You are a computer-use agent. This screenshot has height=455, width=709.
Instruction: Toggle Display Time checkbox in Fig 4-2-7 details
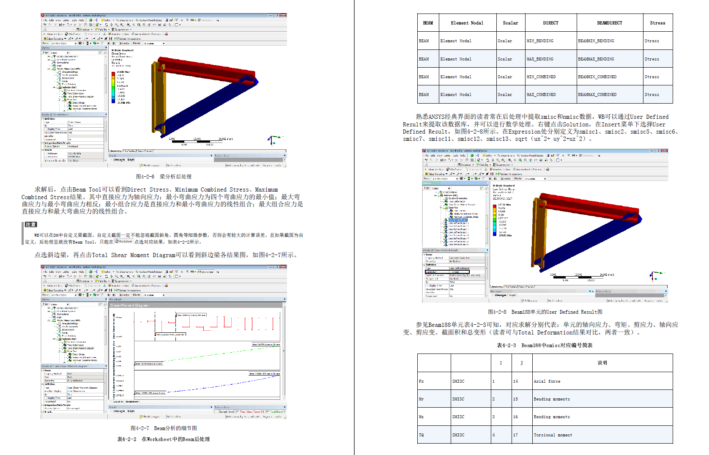(x=46, y=398)
